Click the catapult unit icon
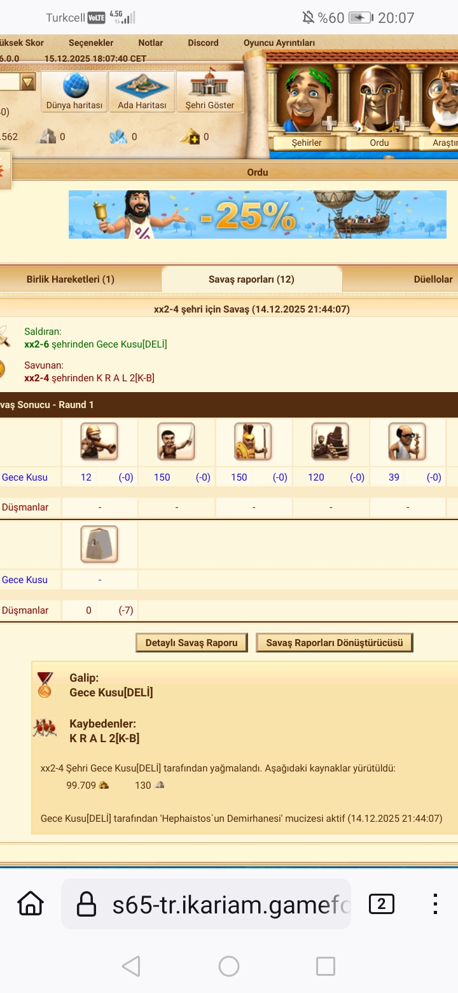The width and height of the screenshot is (458, 993). (x=330, y=441)
